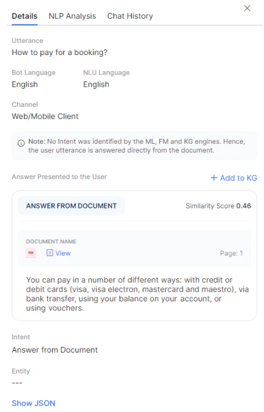264x412 pixels.
Task: Click the 'Page: 1' label
Action: [x=232, y=253]
